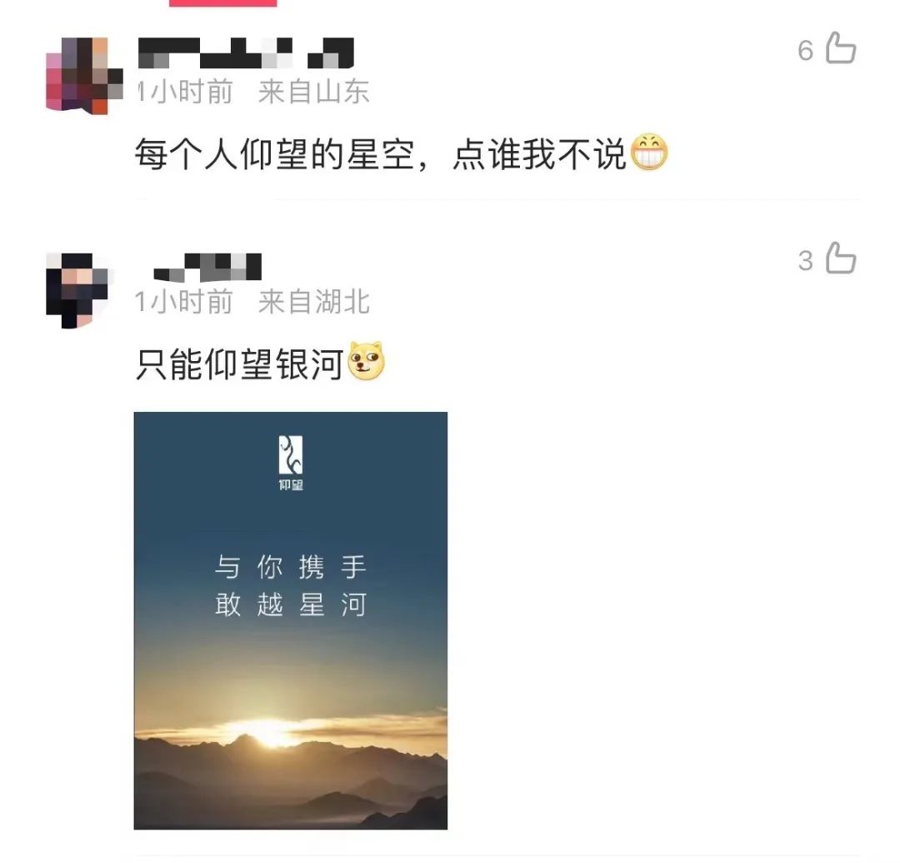Screen dimensions: 900x863
Task: Tap the comment text 只能仰望银河
Action: (239, 364)
